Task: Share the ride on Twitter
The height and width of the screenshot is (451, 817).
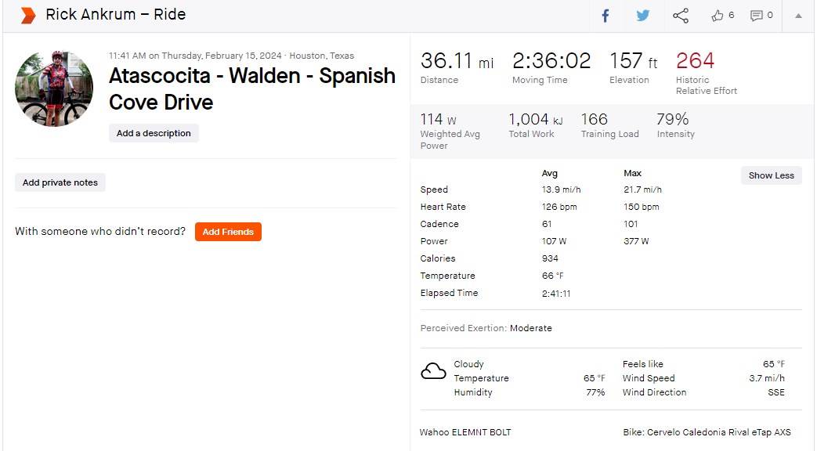Action: pyautogui.click(x=643, y=16)
